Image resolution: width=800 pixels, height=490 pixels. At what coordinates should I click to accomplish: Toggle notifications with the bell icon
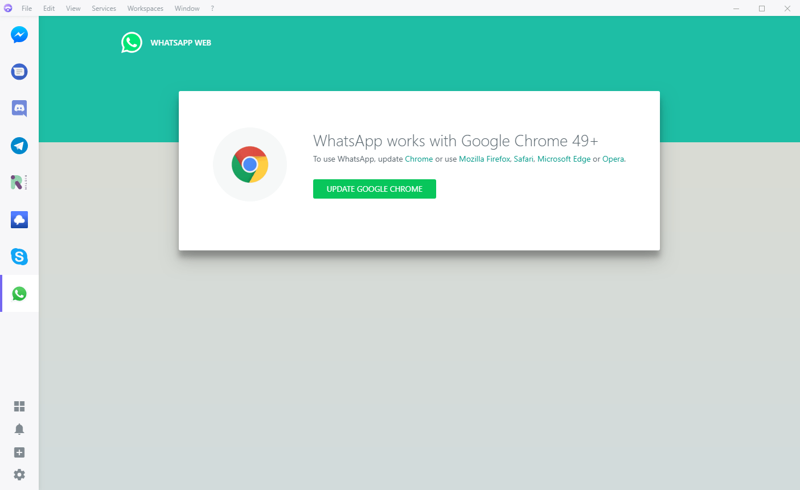pos(19,429)
